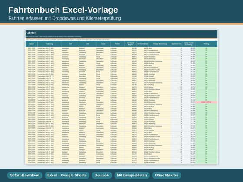Click the Fahrtenbuch Excel-Vorlage heading

63,10
